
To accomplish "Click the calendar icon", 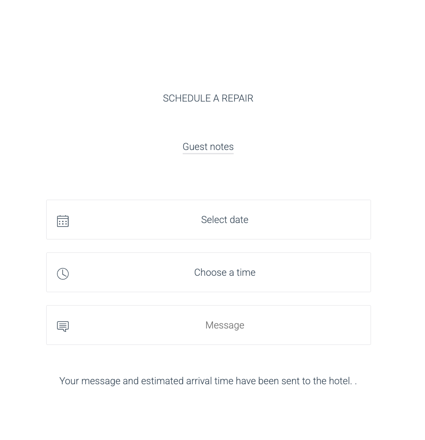I will (63, 221).
